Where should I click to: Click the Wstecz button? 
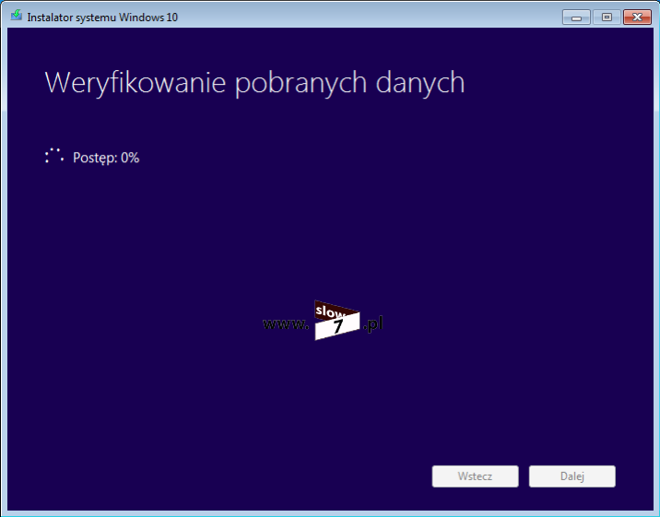(x=476, y=476)
